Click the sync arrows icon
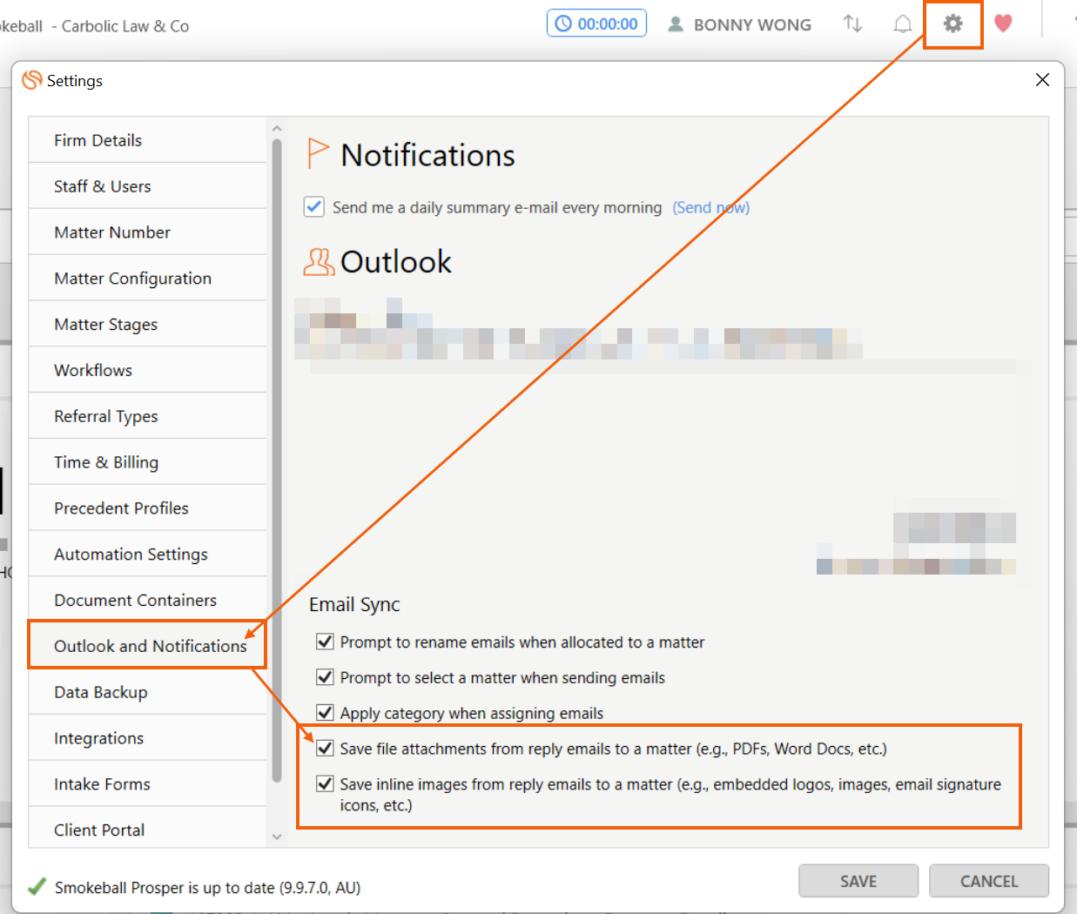This screenshot has width=1077, height=914. [852, 24]
